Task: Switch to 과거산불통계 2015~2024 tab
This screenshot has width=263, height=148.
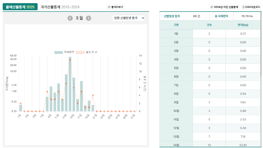Action: click(60, 7)
